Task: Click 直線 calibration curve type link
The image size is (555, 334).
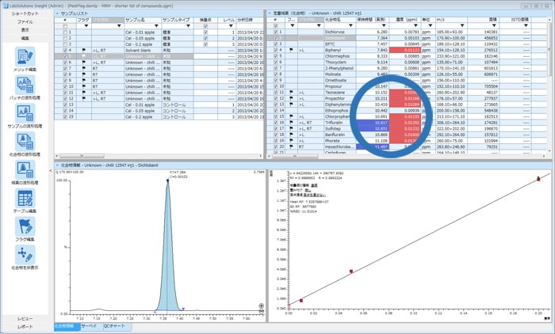Action: pos(314,185)
